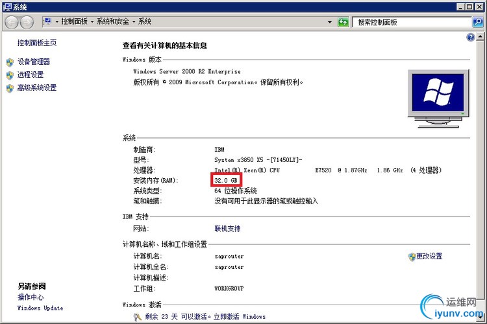Click 64 位操作系统 system type text
This screenshot has height=324, width=487.
tap(236, 191)
